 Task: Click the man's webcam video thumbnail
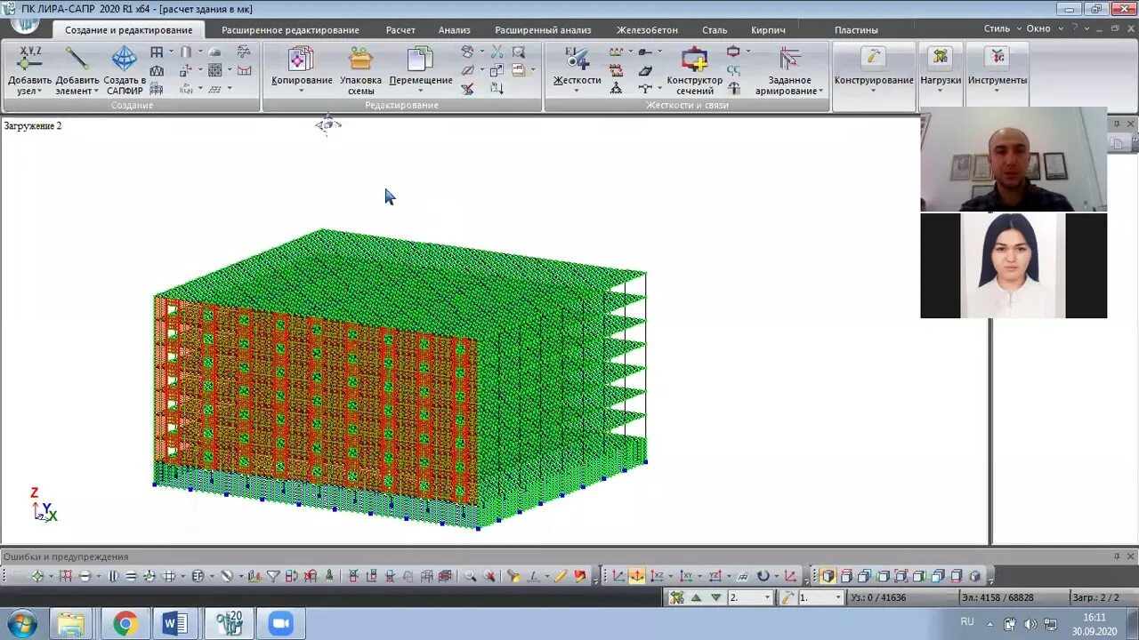[x=1014, y=159]
